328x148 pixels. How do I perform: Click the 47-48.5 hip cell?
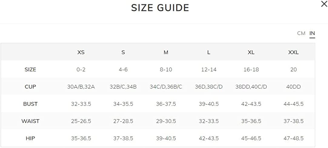293,138
